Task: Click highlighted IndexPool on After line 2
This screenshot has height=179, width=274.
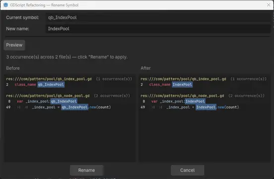Action: pos(182,85)
